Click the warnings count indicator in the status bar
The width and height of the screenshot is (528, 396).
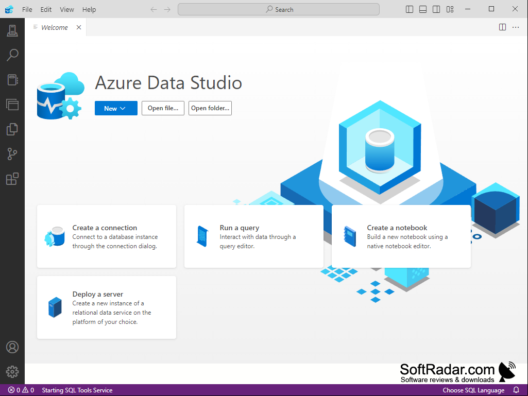tap(28, 390)
